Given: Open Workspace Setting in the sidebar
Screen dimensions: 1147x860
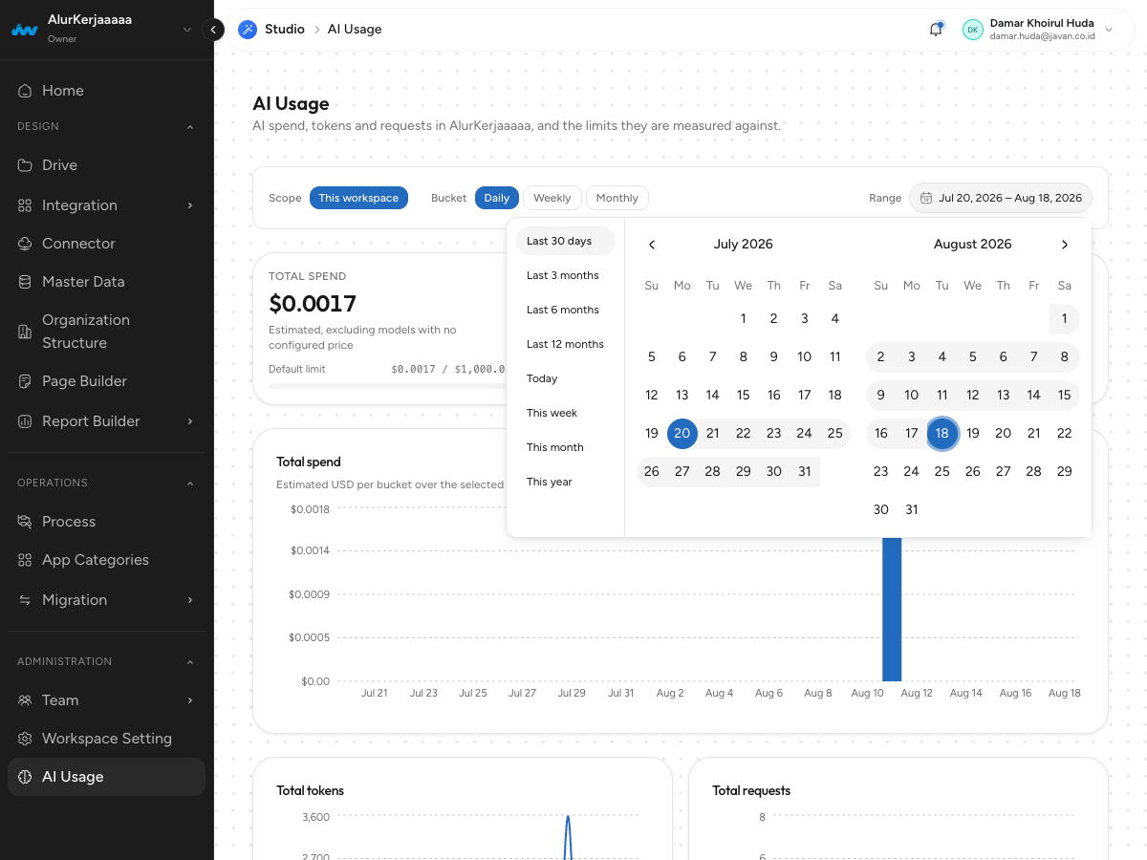Looking at the screenshot, I should point(106,739).
